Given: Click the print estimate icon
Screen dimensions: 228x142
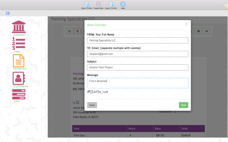Looking at the screenshot, I should point(198,31).
